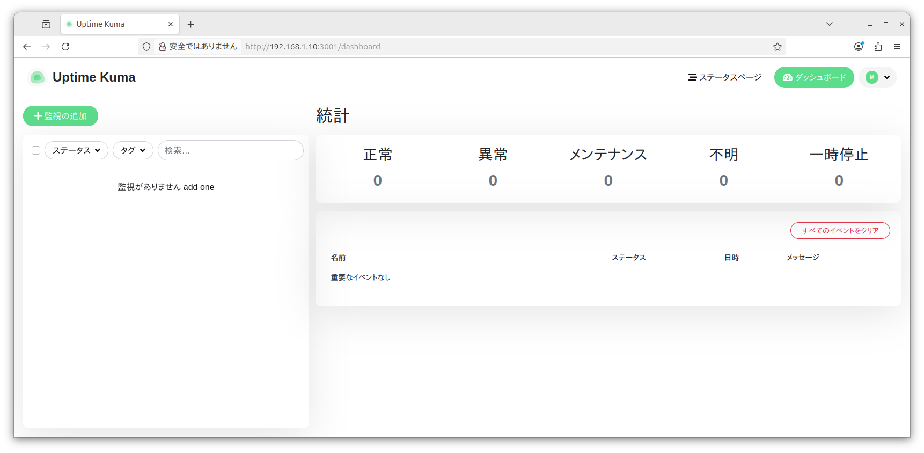This screenshot has width=924, height=453.
Task: Focus the 検索 monitor search field
Action: [231, 150]
